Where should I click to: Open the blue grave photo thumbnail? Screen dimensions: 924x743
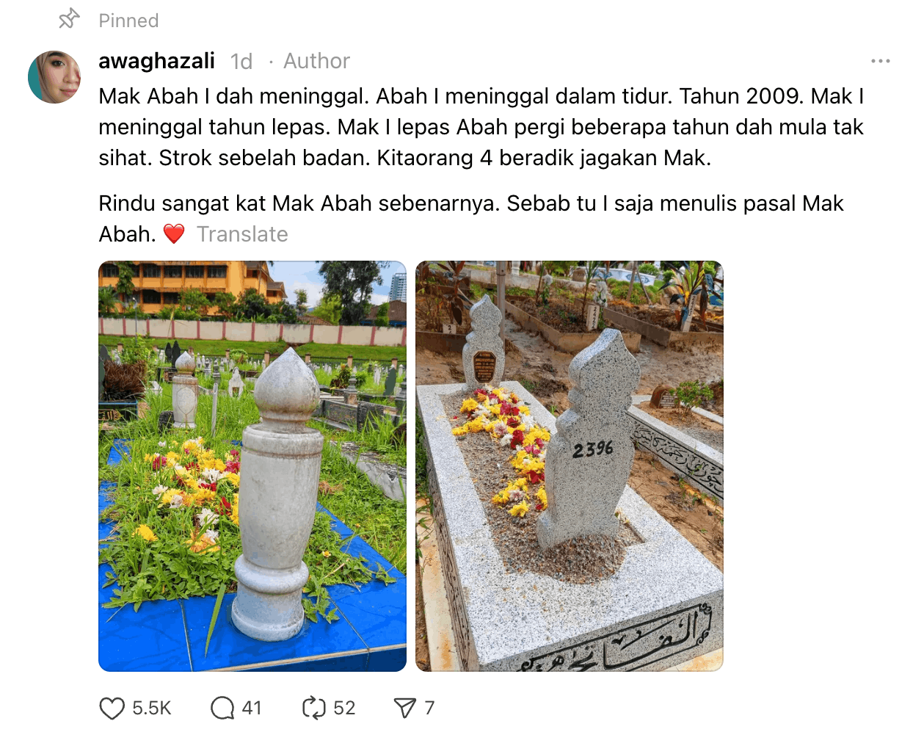point(252,466)
